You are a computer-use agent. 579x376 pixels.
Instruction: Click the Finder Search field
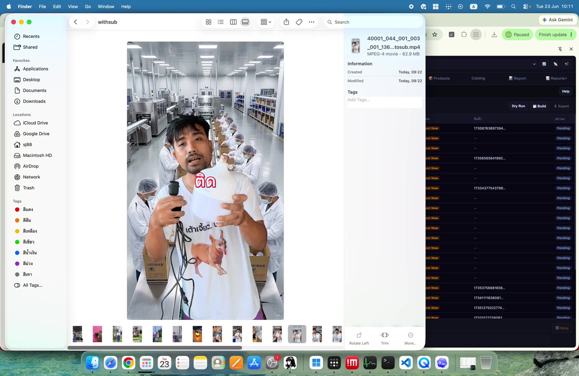[373, 22]
